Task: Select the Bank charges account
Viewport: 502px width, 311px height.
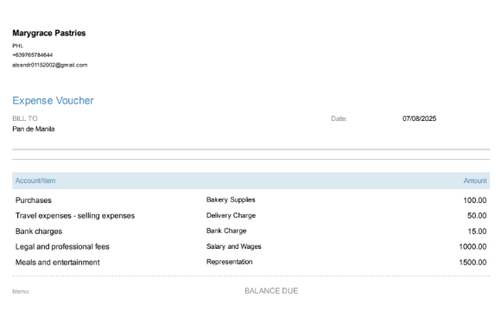Action: (39, 232)
